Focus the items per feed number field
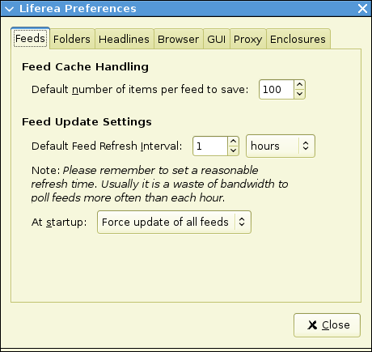 point(277,90)
